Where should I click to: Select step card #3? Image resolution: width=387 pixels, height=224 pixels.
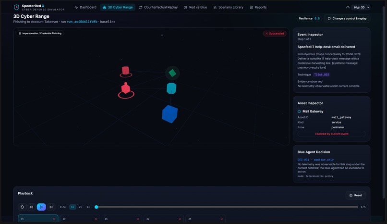coord(122,219)
